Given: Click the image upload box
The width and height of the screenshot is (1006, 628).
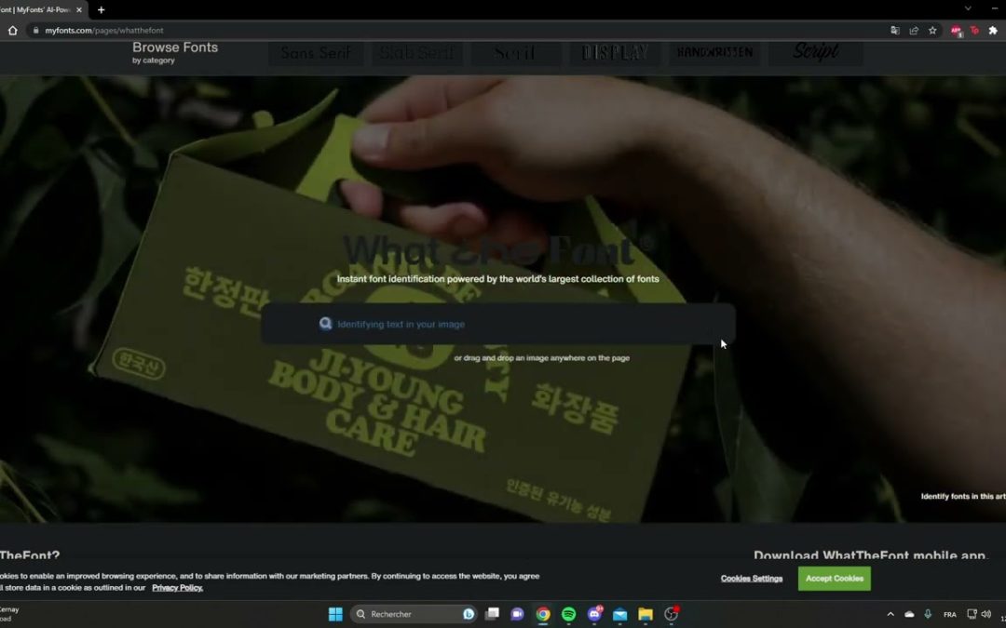Looking at the screenshot, I should 497,325.
